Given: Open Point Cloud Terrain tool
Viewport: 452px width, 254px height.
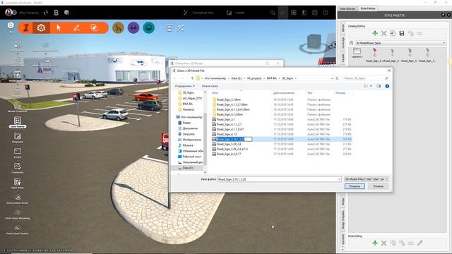Looking at the screenshot, I should pyautogui.click(x=17, y=199).
